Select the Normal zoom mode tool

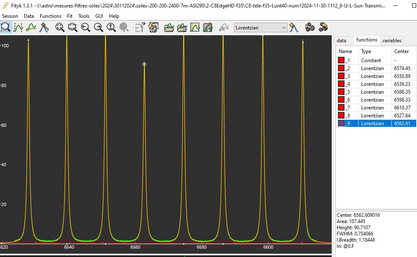click(5, 27)
